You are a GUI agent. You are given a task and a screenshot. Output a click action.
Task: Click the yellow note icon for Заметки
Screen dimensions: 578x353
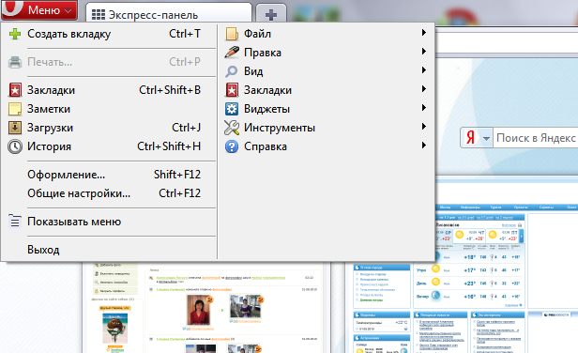point(15,109)
